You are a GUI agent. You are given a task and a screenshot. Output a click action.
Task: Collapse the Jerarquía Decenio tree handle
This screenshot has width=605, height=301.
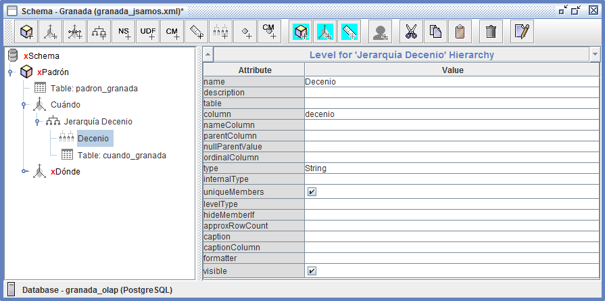coord(37,122)
